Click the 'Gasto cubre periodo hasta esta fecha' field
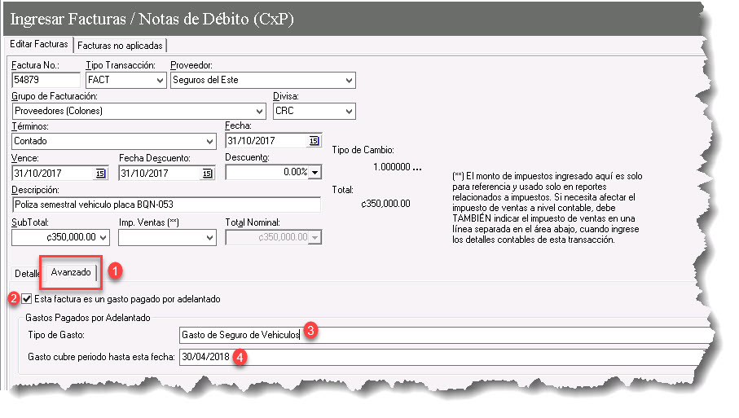Screen dimensions: 739x418 coord(443,357)
